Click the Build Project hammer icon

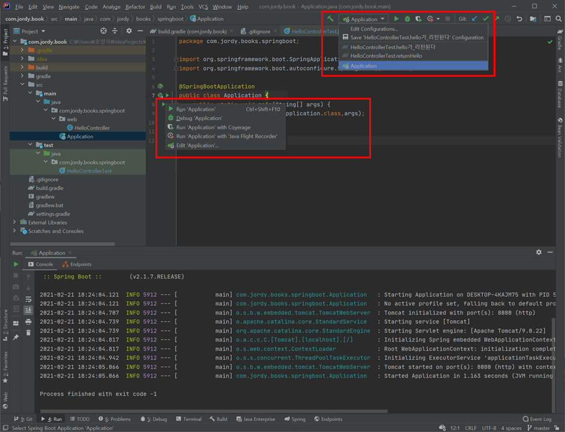click(x=330, y=19)
